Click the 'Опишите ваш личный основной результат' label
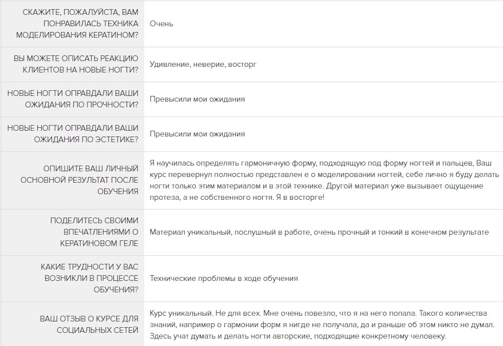 [x=79, y=180]
